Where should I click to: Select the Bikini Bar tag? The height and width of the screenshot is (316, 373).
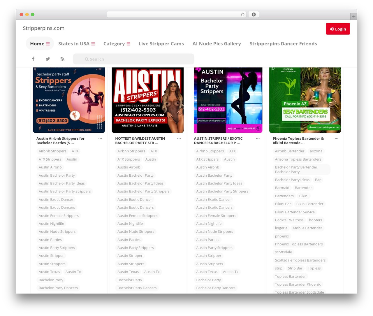pyautogui.click(x=283, y=204)
